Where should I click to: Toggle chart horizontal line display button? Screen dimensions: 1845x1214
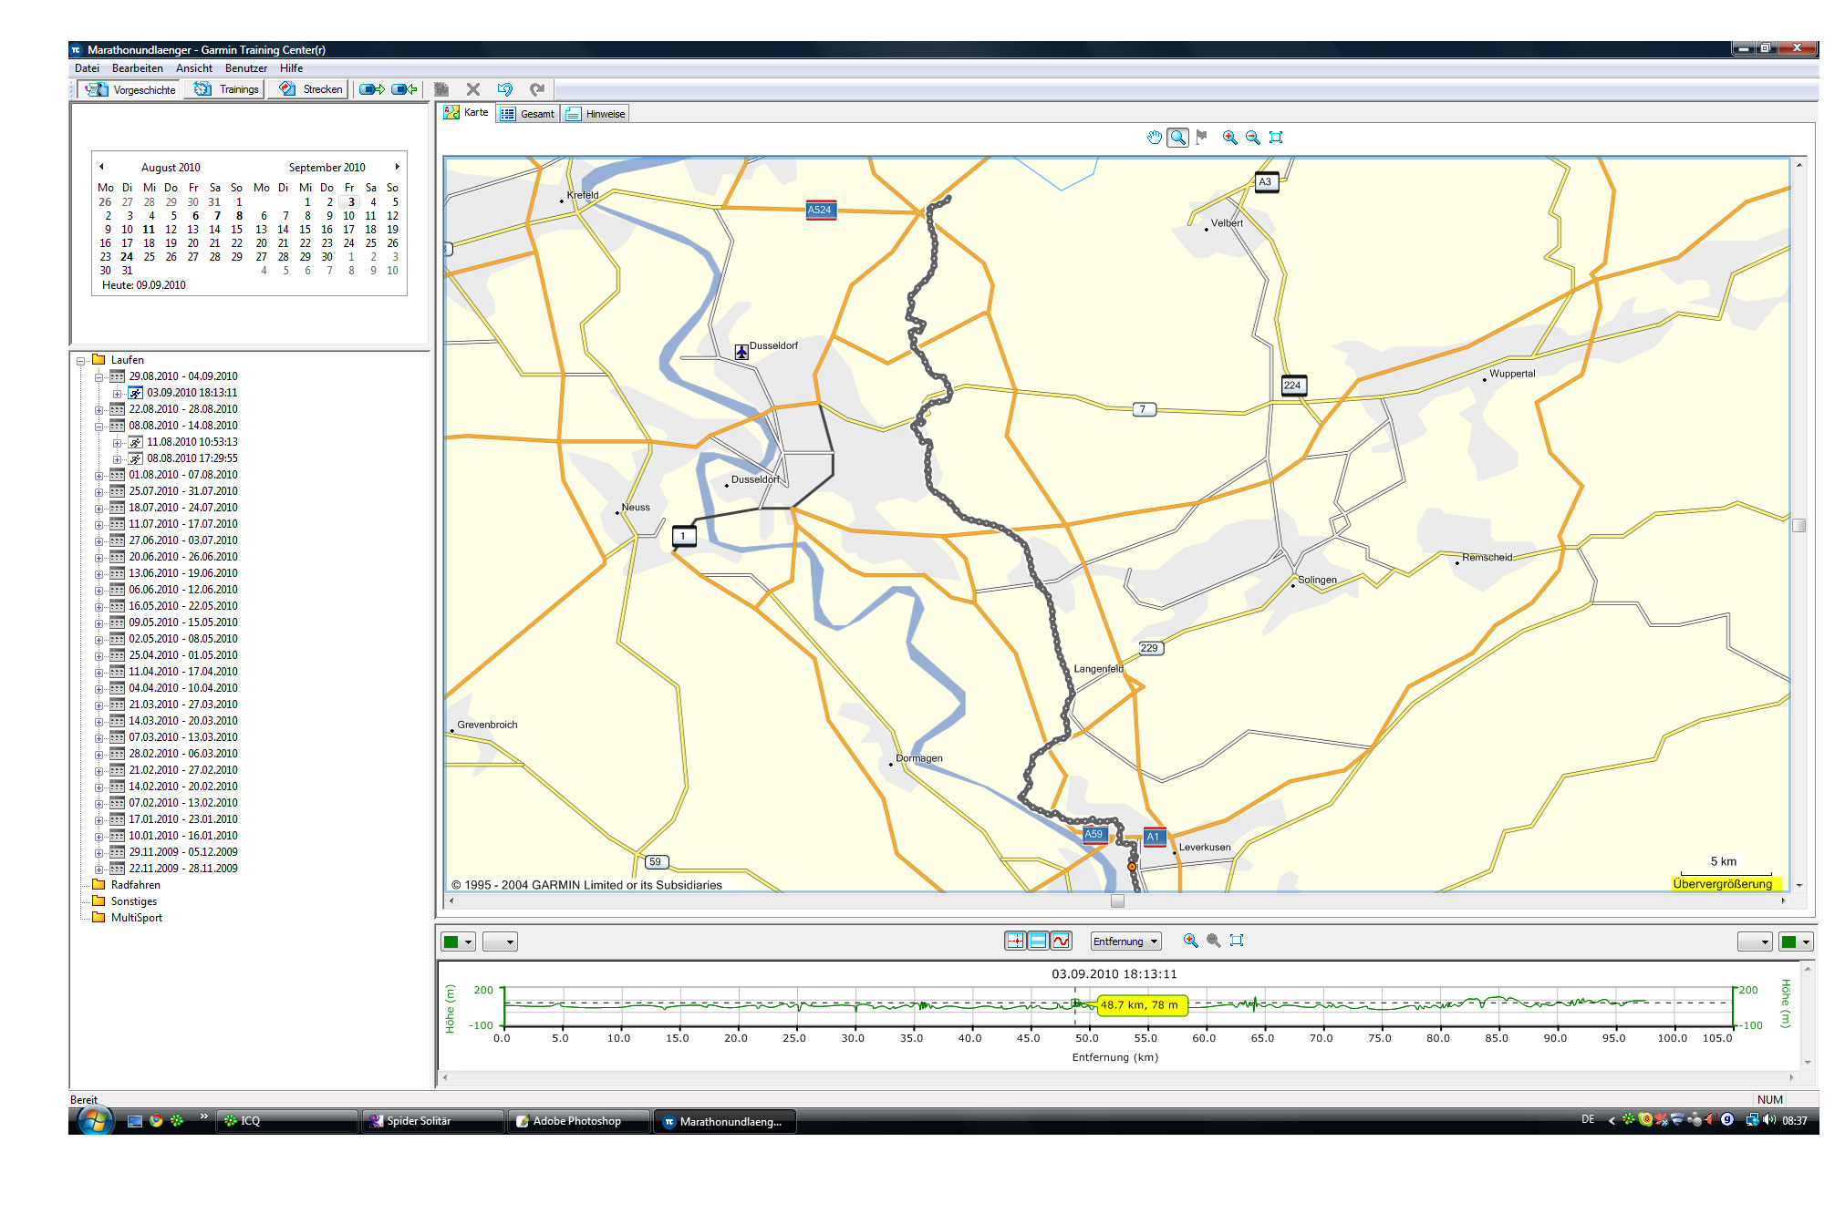(1038, 941)
